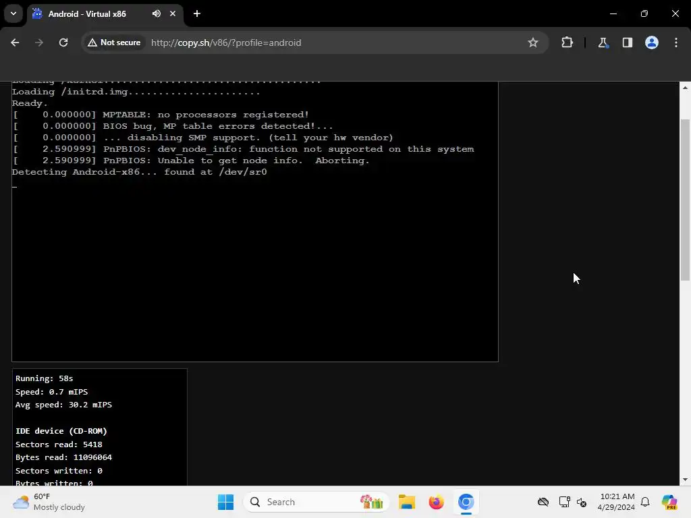Screen dimensions: 691x518
Task: Open the display/network tray icon
Action: pyautogui.click(x=564, y=502)
